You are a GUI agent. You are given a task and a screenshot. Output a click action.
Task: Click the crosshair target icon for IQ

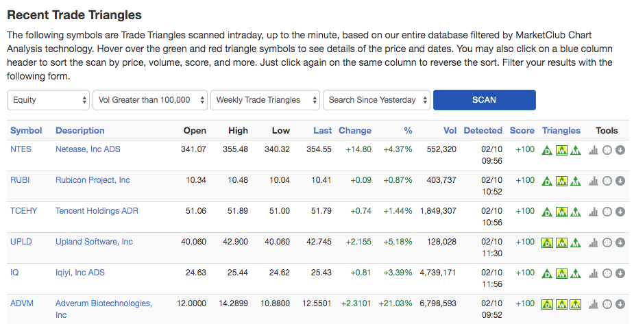tap(607, 273)
